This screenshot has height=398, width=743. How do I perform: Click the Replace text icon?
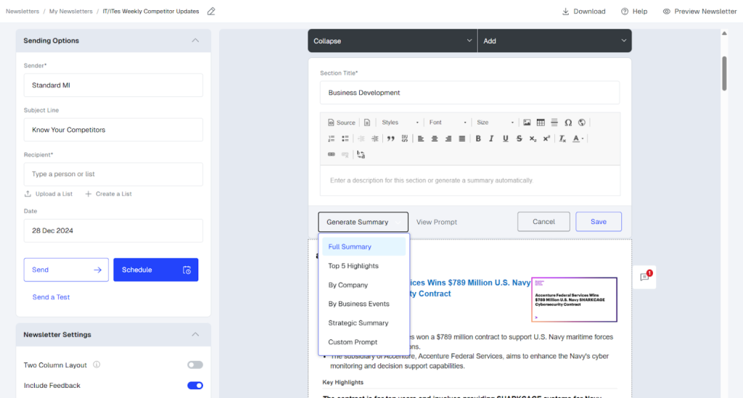[x=361, y=154]
